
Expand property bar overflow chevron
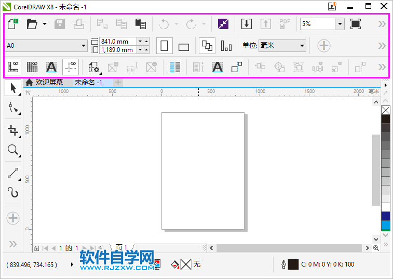tap(382, 46)
